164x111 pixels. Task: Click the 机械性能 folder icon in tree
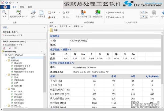click(x=9, y=60)
